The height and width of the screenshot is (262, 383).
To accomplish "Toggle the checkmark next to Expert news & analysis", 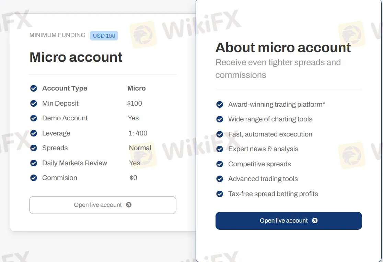I will [219, 149].
